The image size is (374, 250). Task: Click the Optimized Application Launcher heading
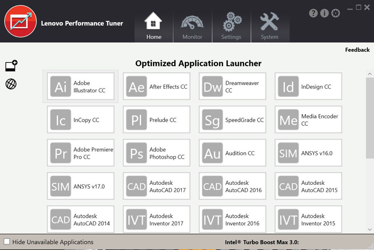coord(198,63)
